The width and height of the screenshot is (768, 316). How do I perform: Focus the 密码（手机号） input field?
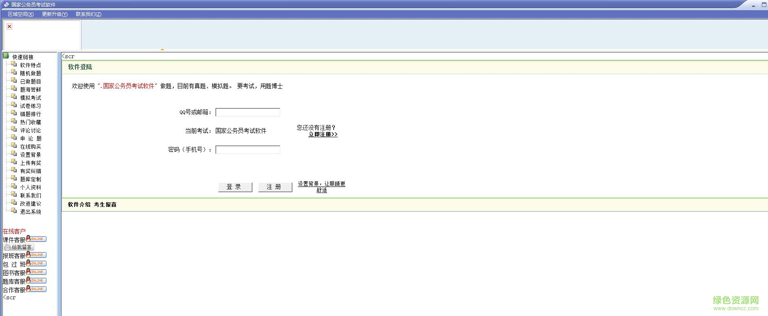point(248,150)
